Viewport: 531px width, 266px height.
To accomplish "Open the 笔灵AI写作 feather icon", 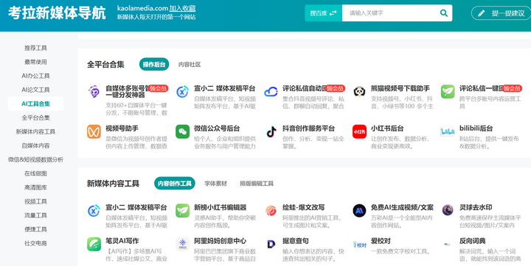I will (x=94, y=244).
